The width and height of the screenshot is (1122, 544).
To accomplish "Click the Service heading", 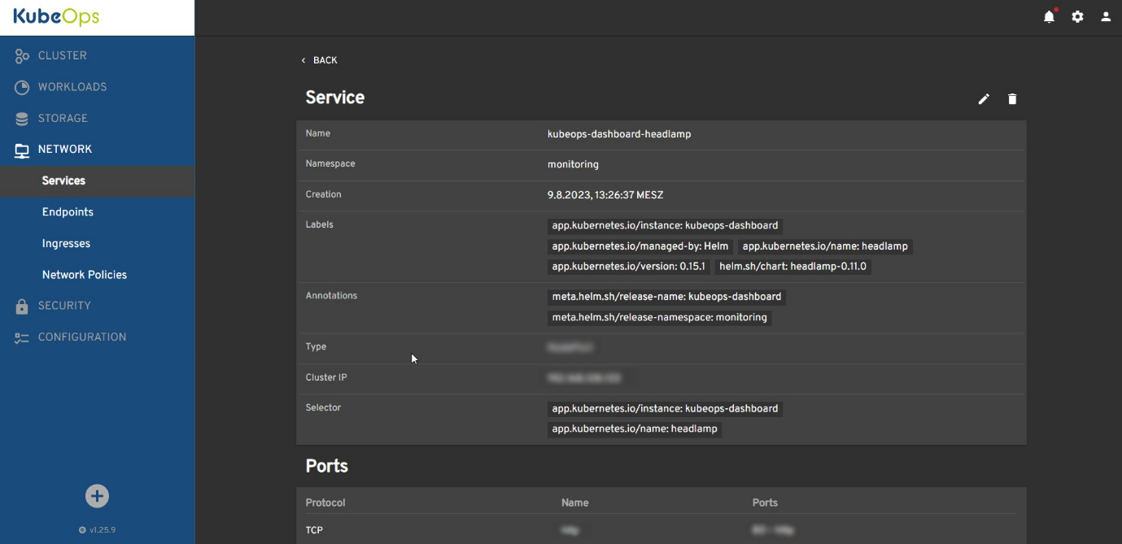I will pos(334,98).
